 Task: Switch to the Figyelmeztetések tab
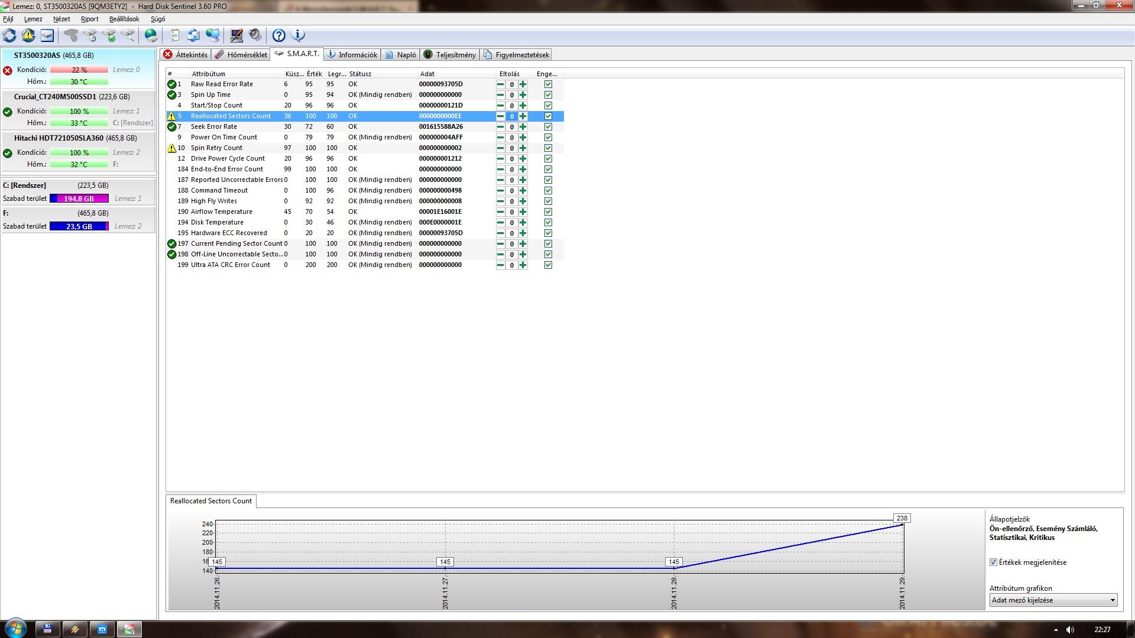click(x=516, y=54)
